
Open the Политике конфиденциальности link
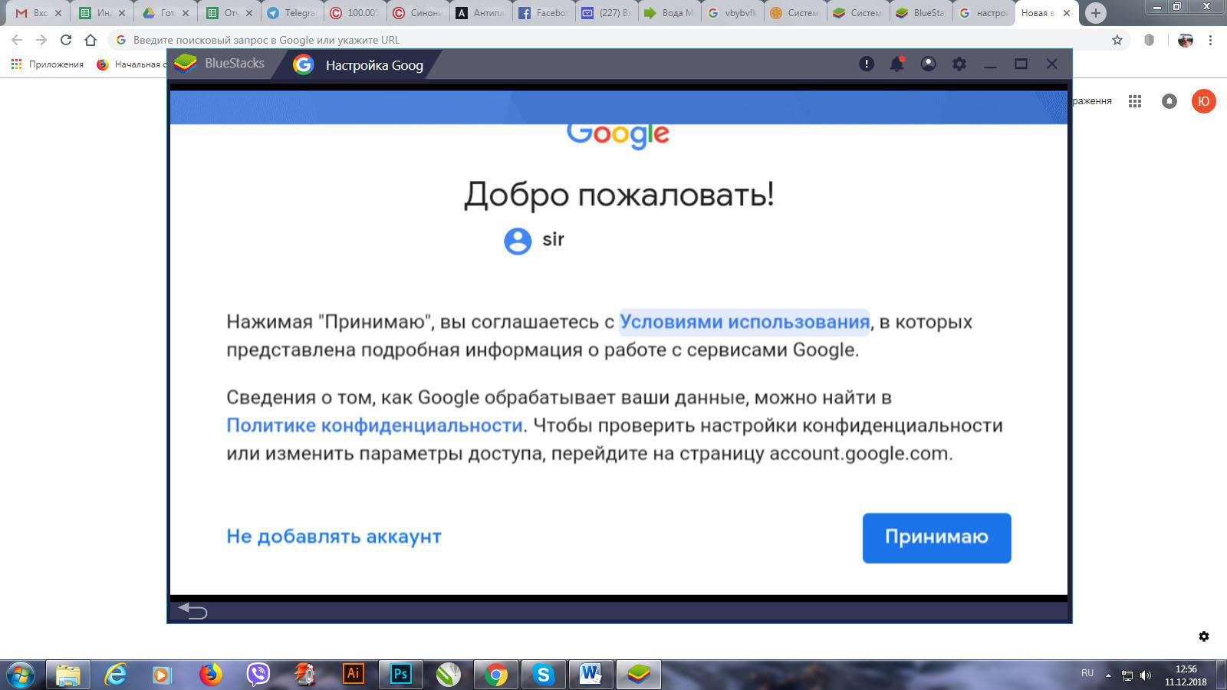pyautogui.click(x=374, y=426)
